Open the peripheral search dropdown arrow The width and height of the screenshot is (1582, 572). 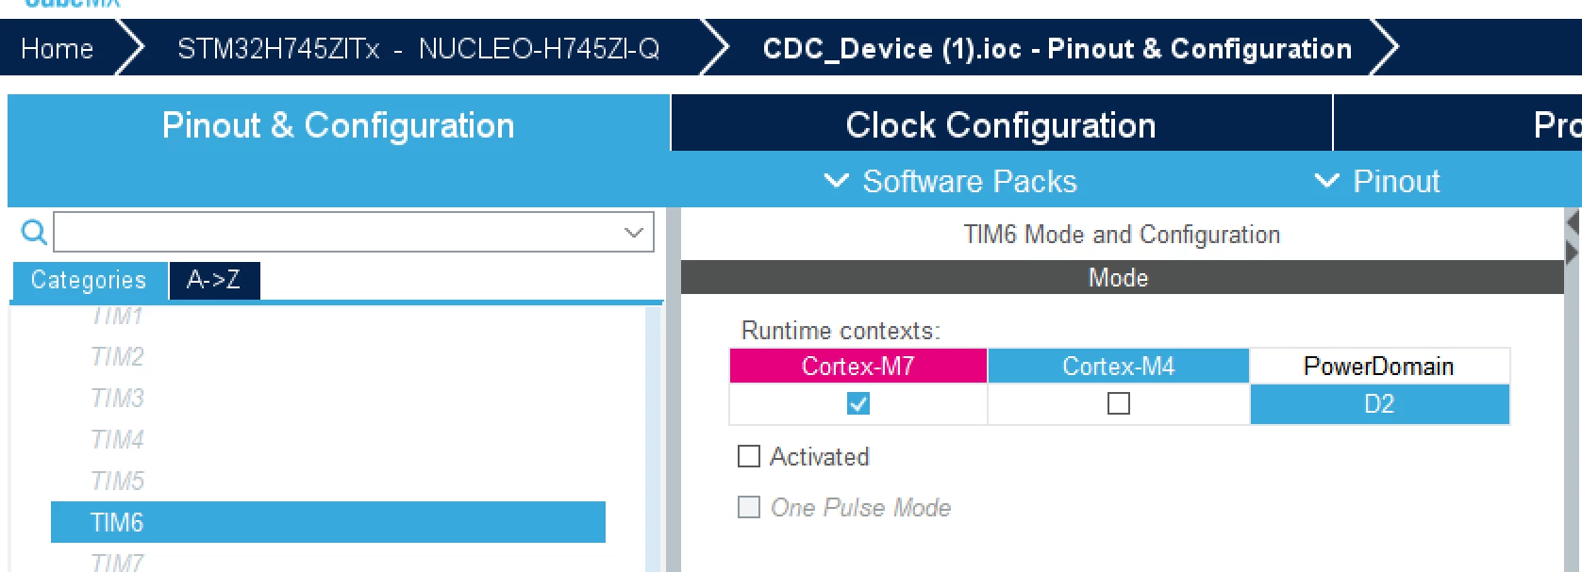(x=635, y=232)
